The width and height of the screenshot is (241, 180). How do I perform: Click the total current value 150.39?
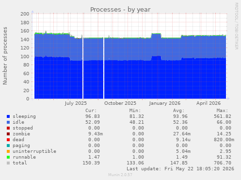click(x=91, y=163)
